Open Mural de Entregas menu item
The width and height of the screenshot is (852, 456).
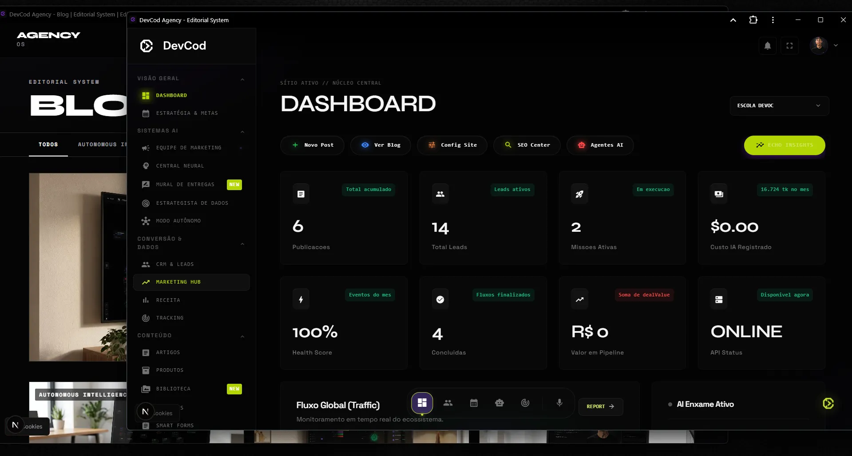191,184
